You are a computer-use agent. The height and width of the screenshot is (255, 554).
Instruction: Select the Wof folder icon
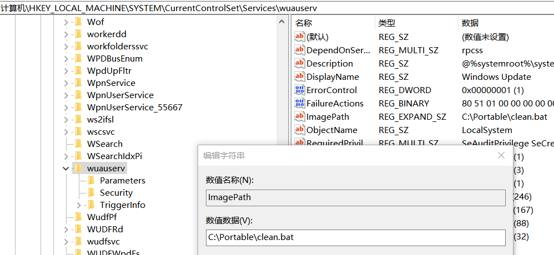tap(78, 22)
